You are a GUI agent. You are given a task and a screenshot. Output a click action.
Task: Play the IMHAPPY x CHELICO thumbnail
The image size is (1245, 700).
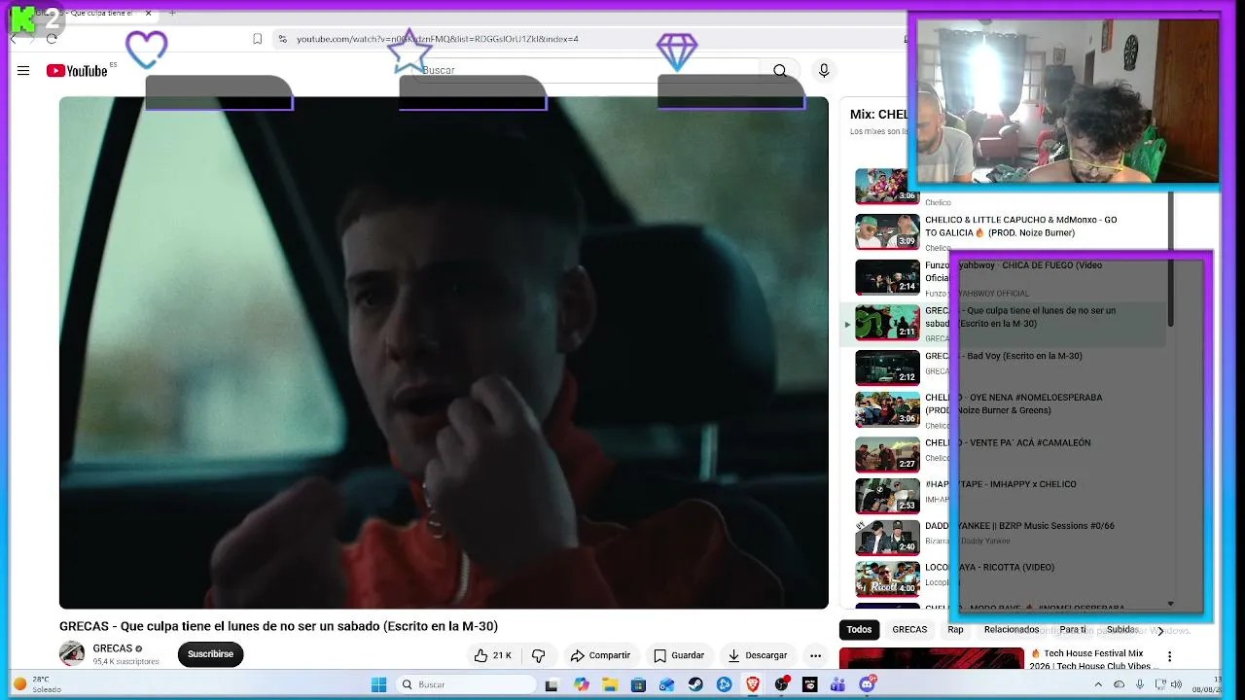point(887,496)
